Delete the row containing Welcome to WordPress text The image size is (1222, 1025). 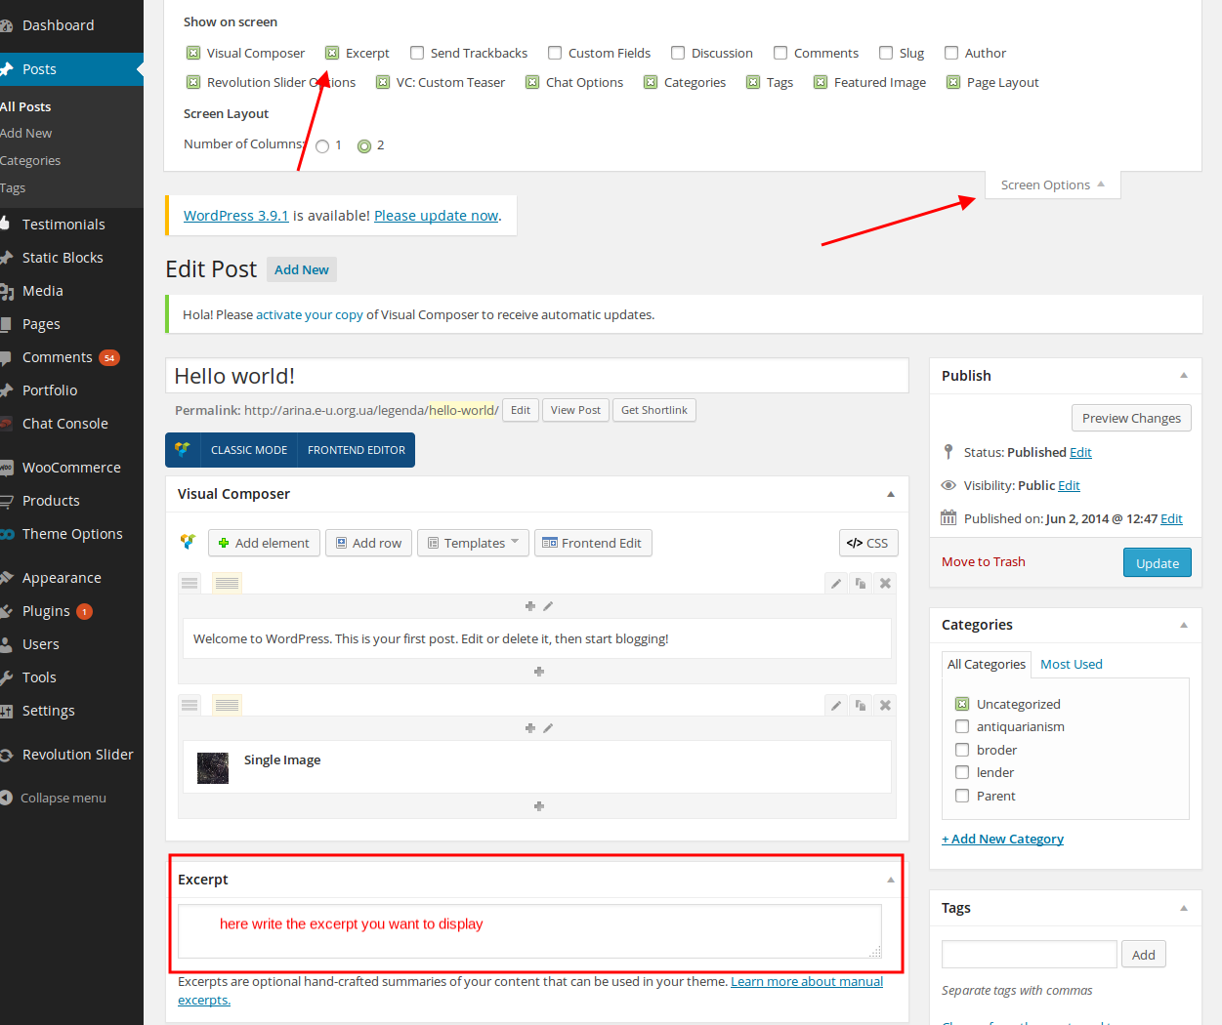point(885,583)
